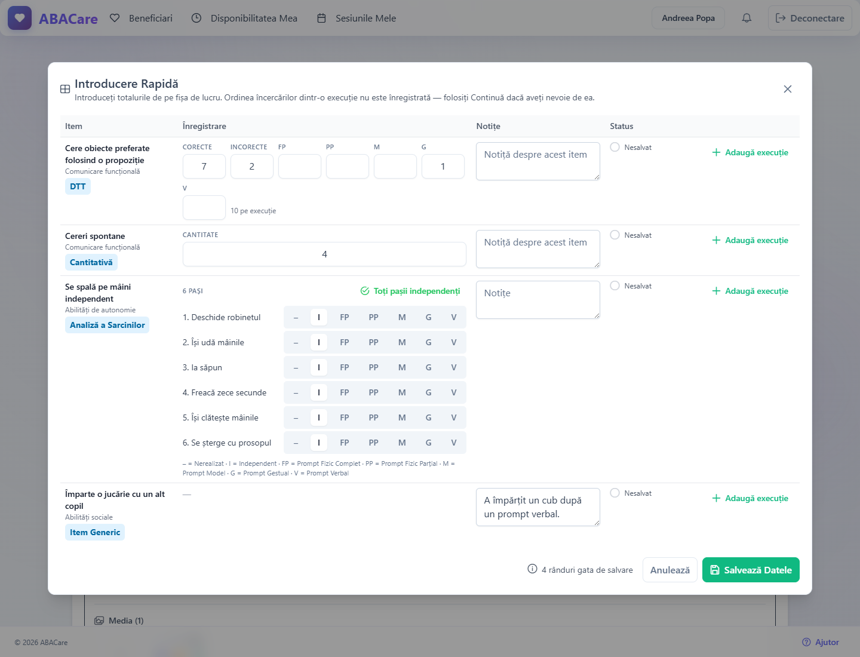Edit the note A împărțit un cub
The image size is (860, 657).
[x=538, y=507]
